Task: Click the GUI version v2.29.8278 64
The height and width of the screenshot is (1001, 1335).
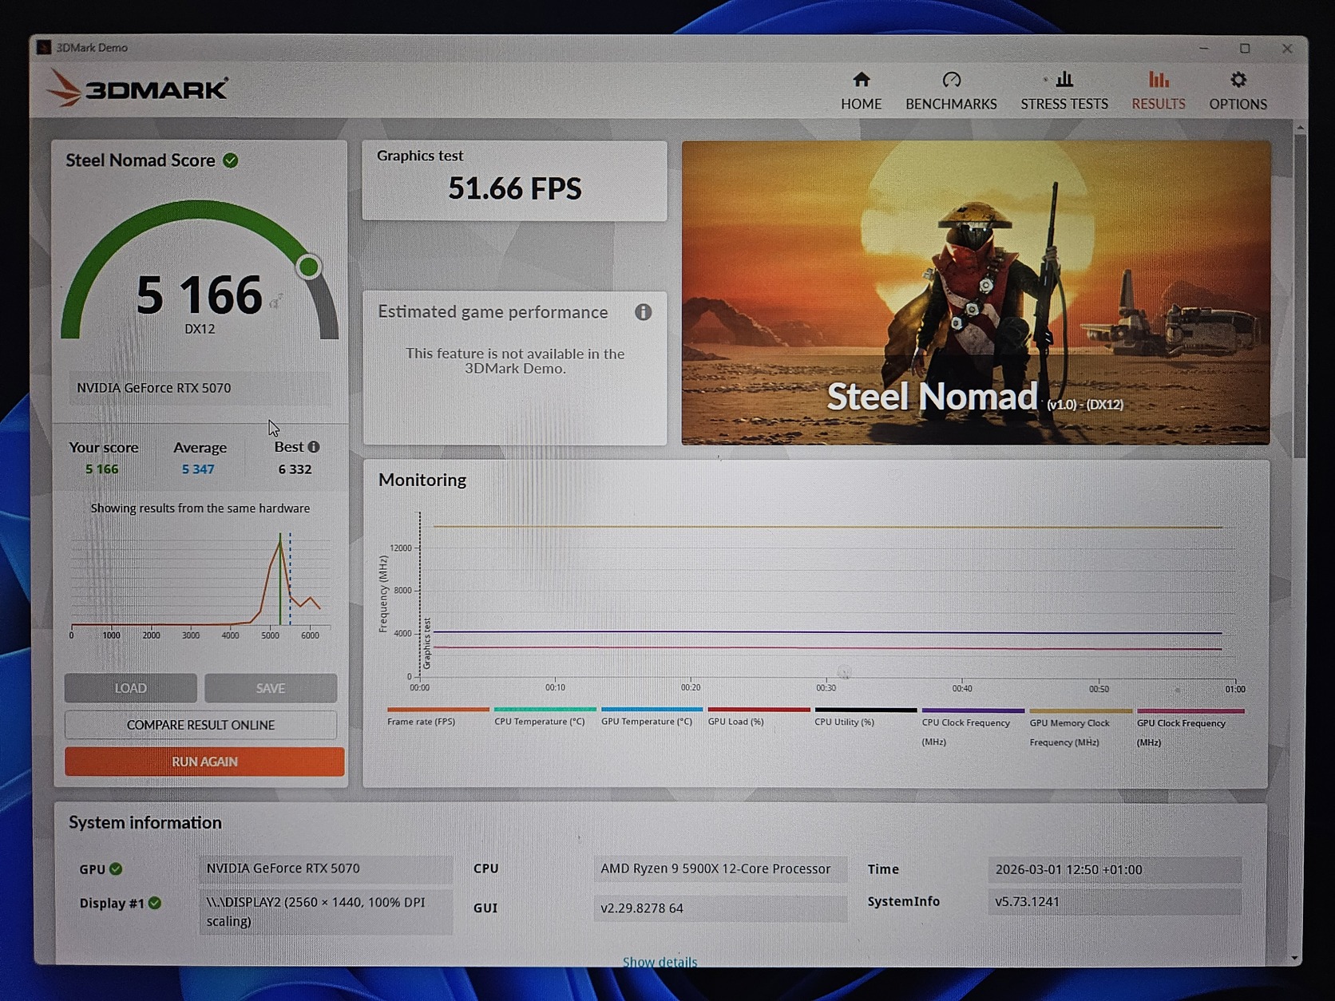Action: pyautogui.click(x=720, y=908)
